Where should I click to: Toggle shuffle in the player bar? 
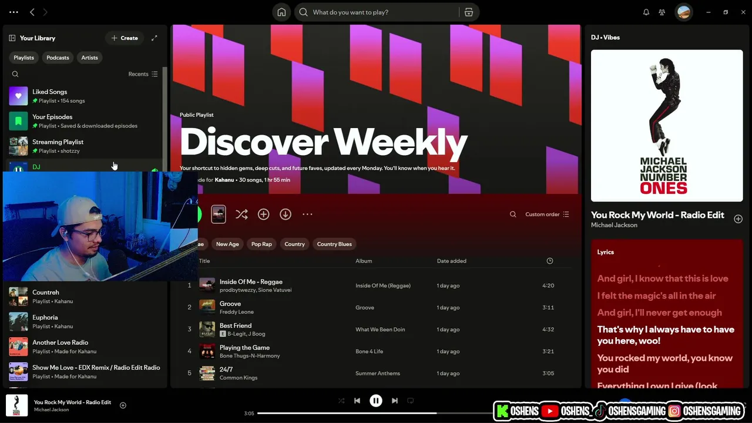click(x=341, y=401)
